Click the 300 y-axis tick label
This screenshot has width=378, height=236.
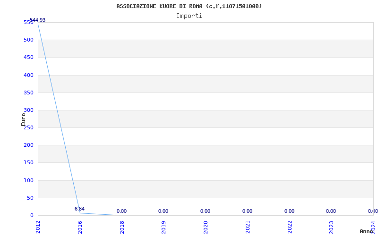pyautogui.click(x=28, y=110)
